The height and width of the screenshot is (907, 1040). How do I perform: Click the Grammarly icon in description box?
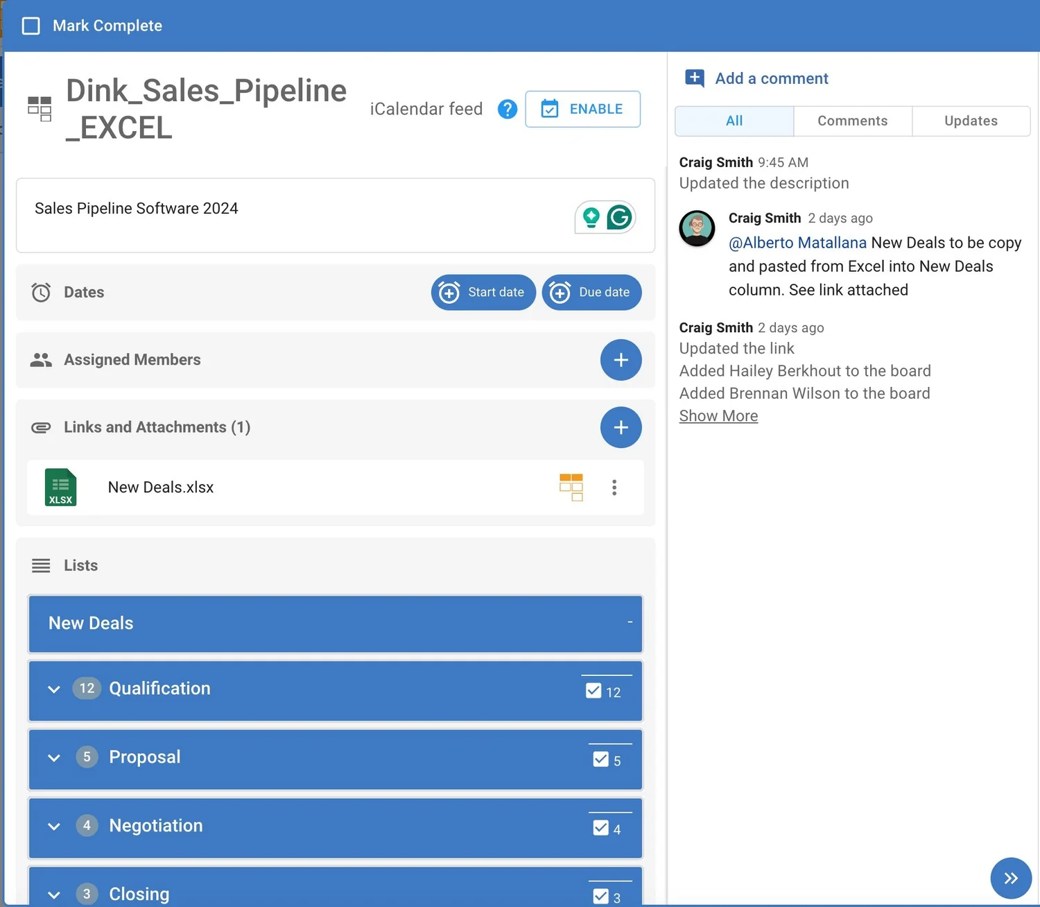[x=619, y=217]
